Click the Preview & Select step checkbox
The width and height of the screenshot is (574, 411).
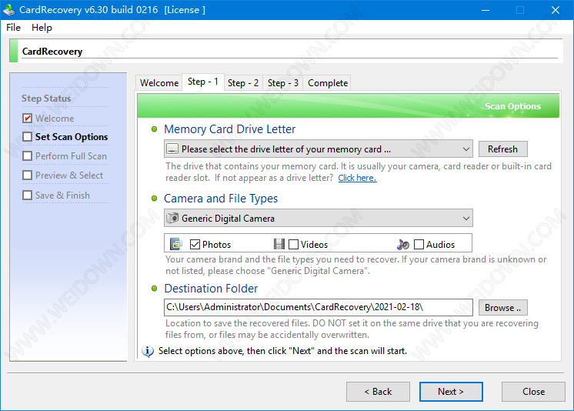pos(28,175)
